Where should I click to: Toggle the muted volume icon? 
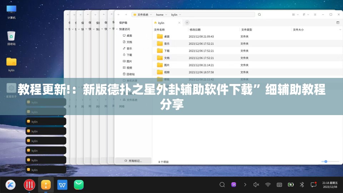(257, 185)
